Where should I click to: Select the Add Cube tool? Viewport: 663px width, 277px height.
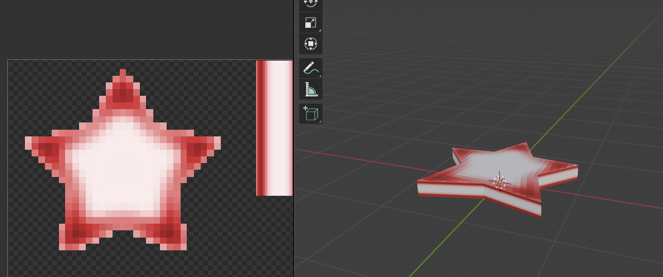310,113
